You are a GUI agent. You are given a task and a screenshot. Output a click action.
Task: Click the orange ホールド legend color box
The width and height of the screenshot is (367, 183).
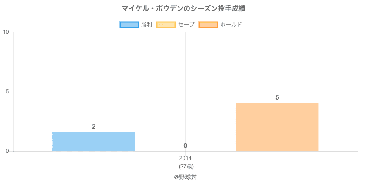(208, 25)
